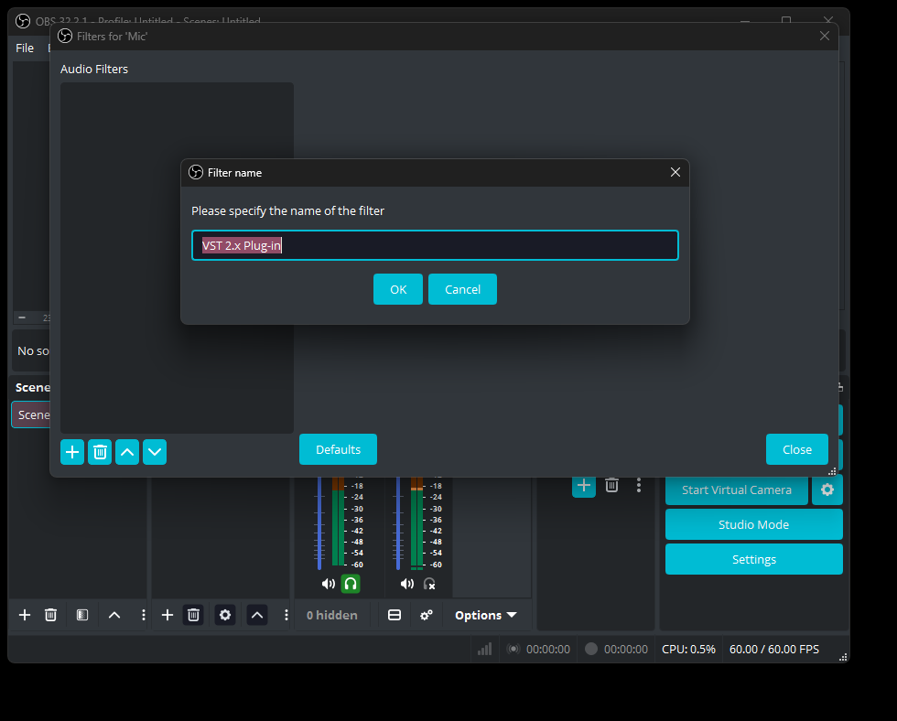The height and width of the screenshot is (721, 897).
Task: Open Scenes toolbar more-options kebab
Action: [143, 615]
